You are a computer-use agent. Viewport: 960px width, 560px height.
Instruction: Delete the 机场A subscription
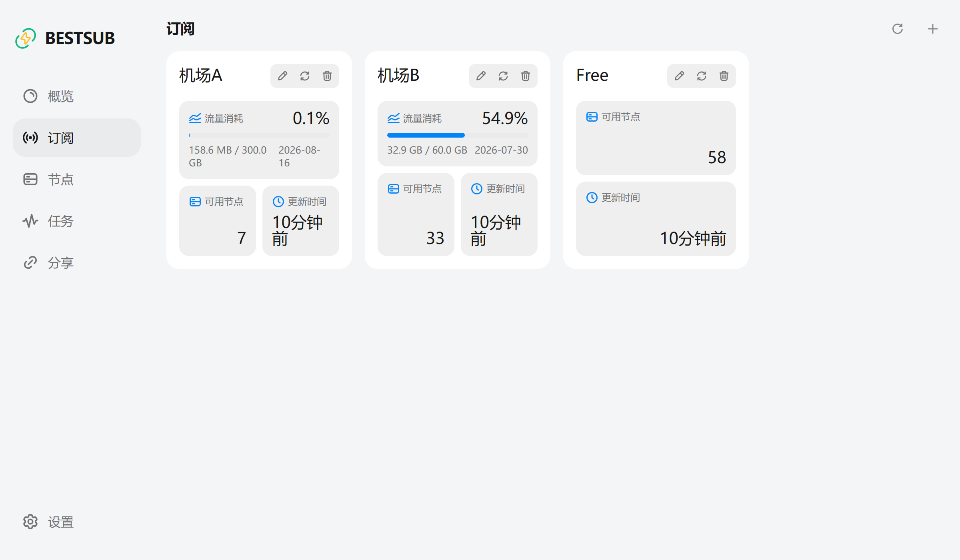327,76
